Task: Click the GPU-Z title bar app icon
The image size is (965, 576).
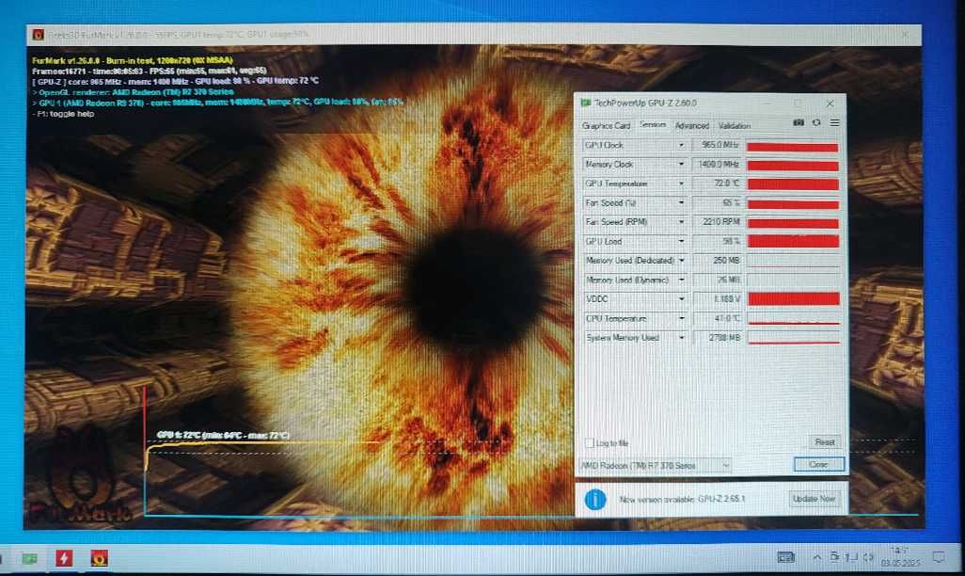Action: point(586,103)
